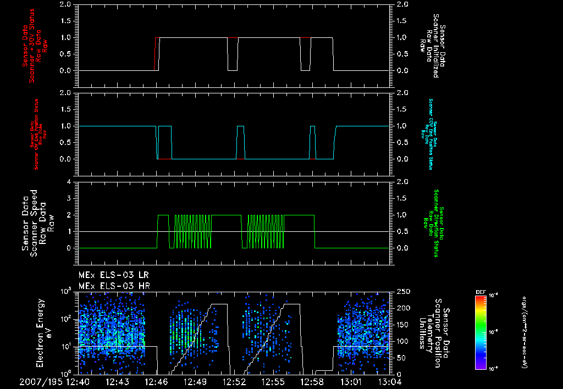Click the 12:58 time axis label

point(312,382)
